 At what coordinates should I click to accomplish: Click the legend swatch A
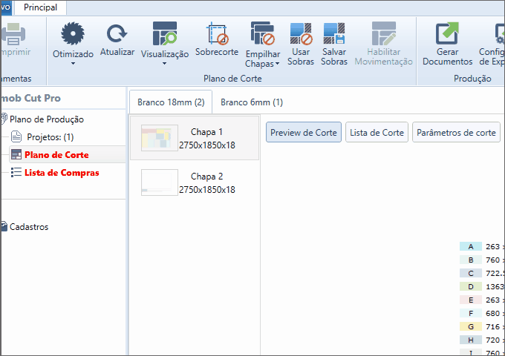point(471,246)
